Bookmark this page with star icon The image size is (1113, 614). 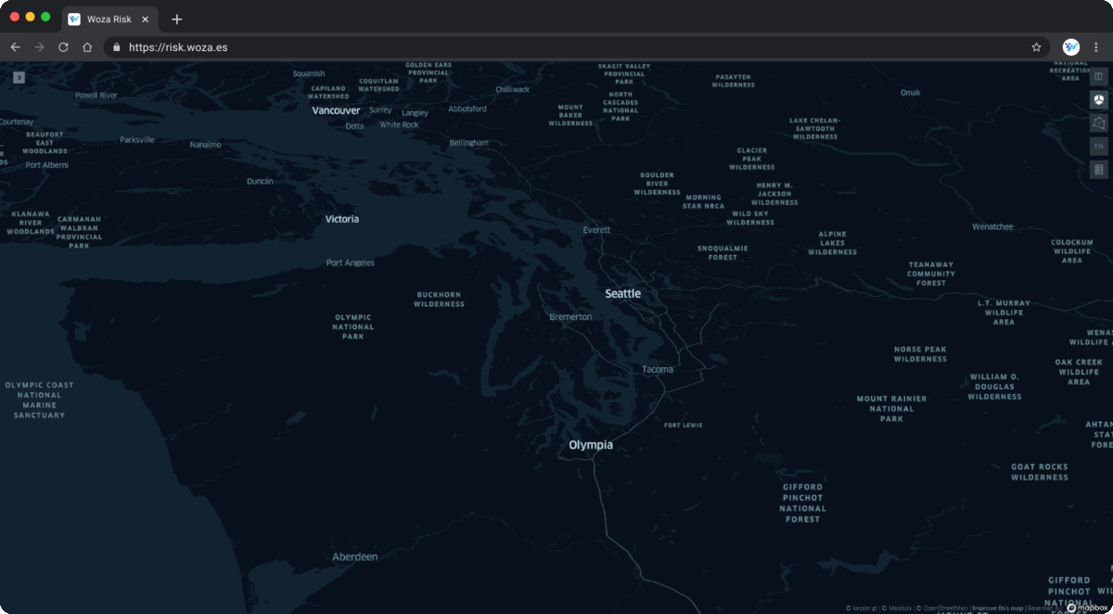[1036, 46]
